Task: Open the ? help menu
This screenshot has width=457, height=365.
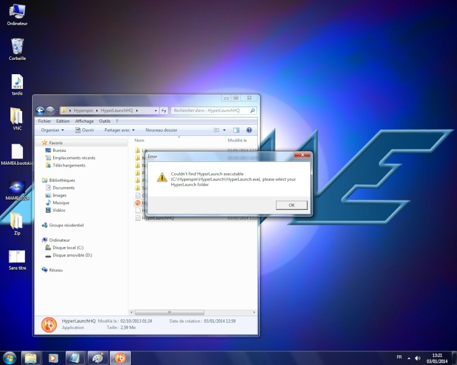Action: coord(117,121)
